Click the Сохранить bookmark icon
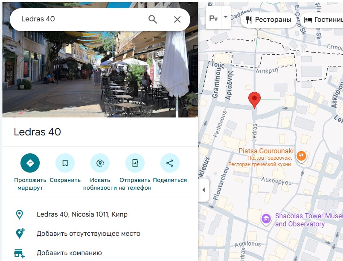This screenshot has width=343, height=261. click(65, 163)
